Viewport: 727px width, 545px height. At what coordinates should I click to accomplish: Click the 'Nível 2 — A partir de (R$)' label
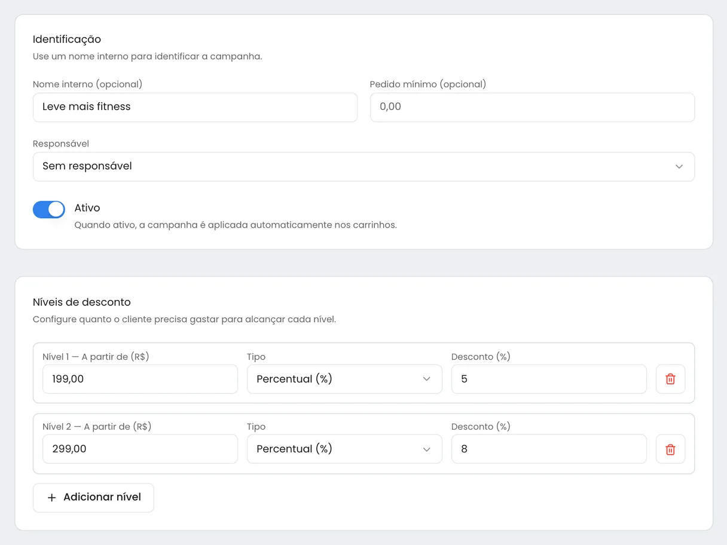(97, 427)
